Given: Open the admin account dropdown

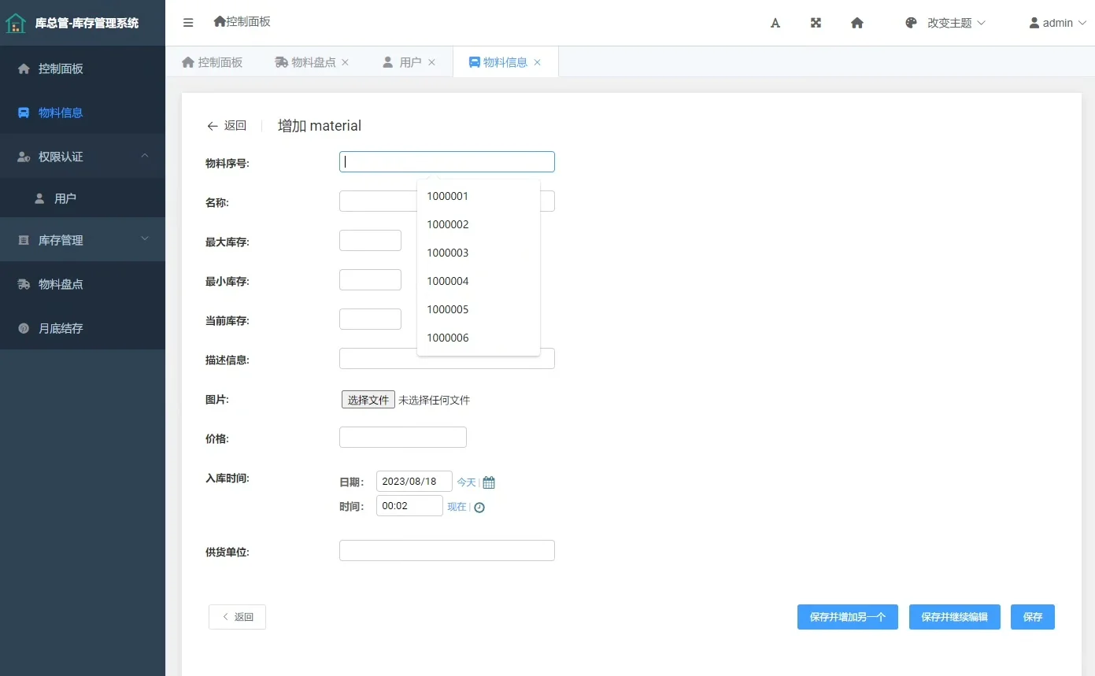Looking at the screenshot, I should click(x=1056, y=23).
